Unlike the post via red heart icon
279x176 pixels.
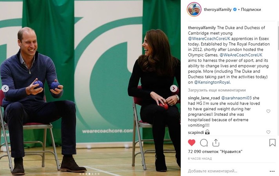pos(192,143)
